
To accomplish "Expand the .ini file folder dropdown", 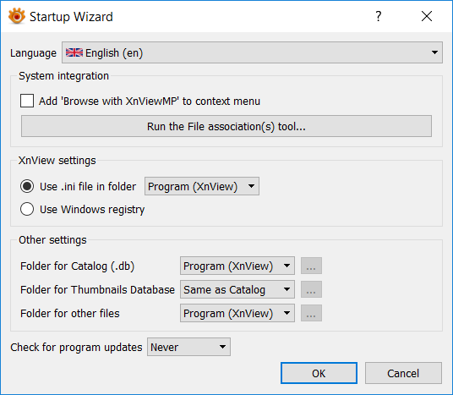I will [202, 186].
